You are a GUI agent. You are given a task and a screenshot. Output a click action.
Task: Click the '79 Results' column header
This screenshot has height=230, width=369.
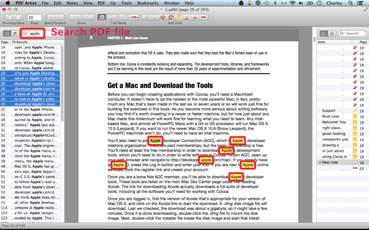(x=36, y=42)
